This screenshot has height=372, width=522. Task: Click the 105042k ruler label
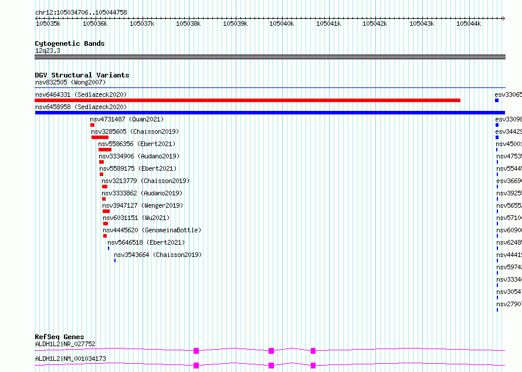click(375, 23)
